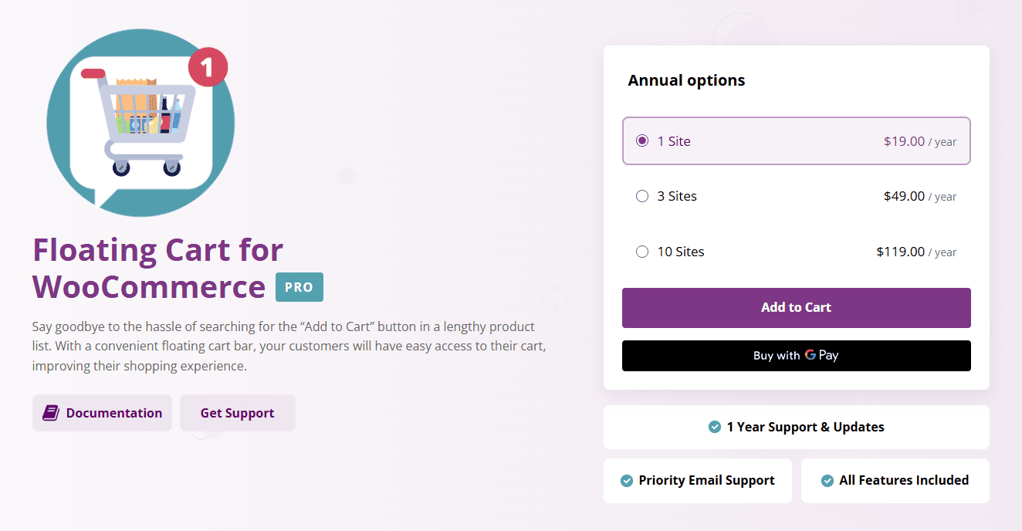The height and width of the screenshot is (531, 1022).
Task: Click the PRO badge label
Action: 299,286
